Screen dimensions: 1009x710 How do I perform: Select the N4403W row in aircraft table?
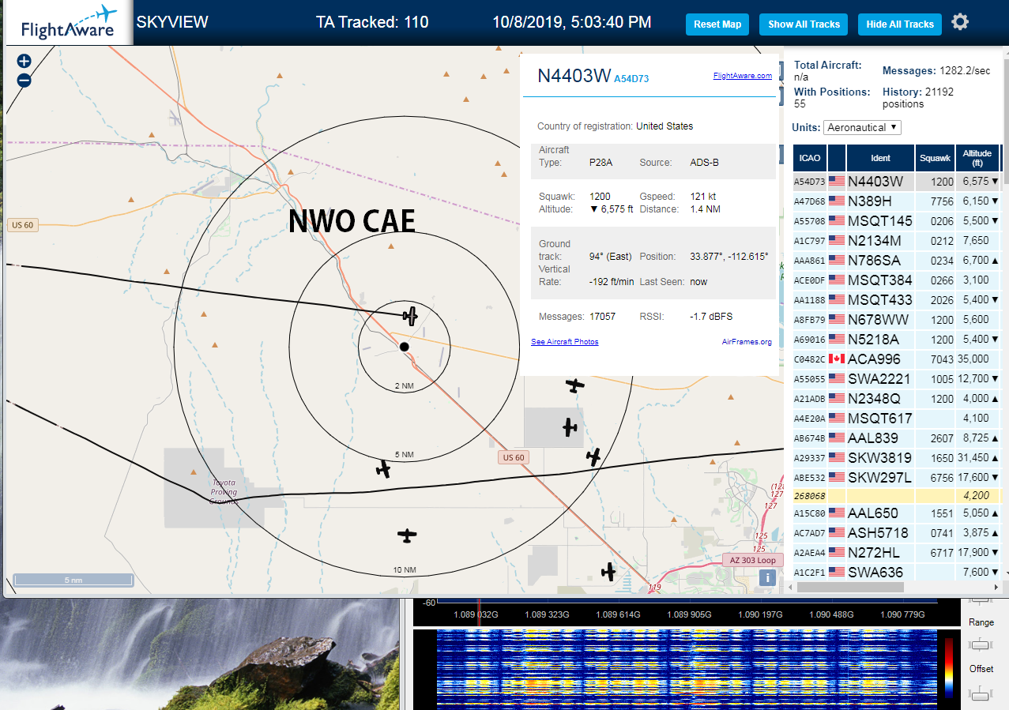coord(897,182)
